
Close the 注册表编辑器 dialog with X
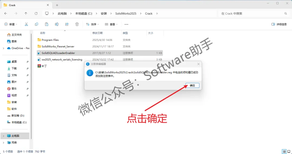pyautogui.click(x=198, y=64)
